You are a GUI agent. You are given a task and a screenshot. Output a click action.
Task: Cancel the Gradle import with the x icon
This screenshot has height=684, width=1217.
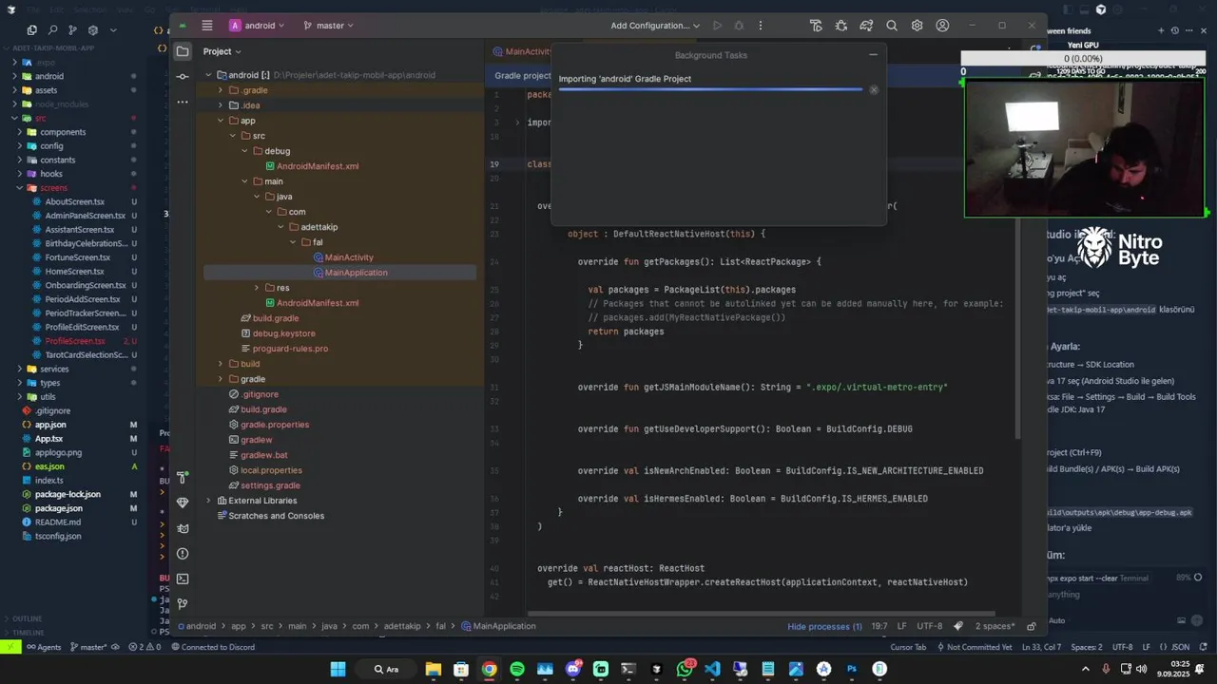click(874, 90)
